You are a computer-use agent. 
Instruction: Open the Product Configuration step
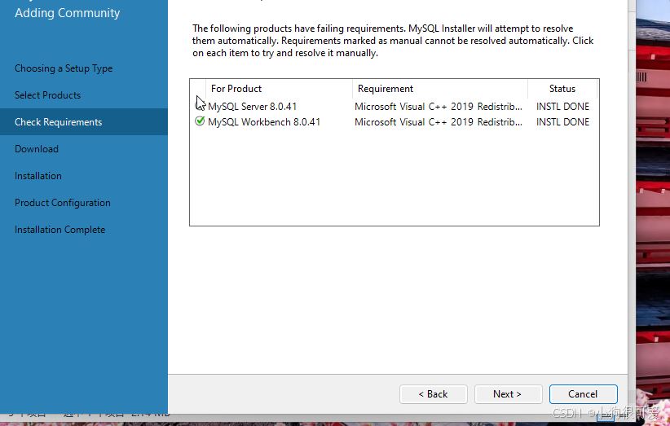pyautogui.click(x=63, y=203)
